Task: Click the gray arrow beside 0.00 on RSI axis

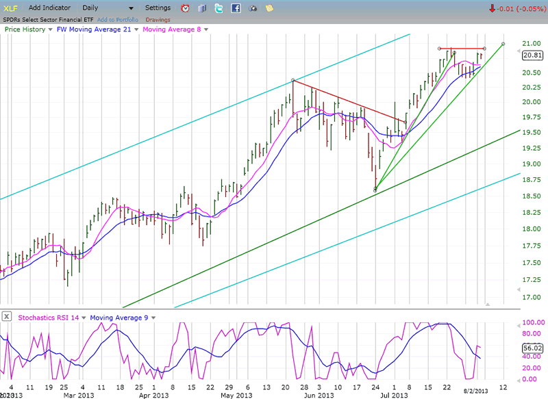Action: click(519, 380)
